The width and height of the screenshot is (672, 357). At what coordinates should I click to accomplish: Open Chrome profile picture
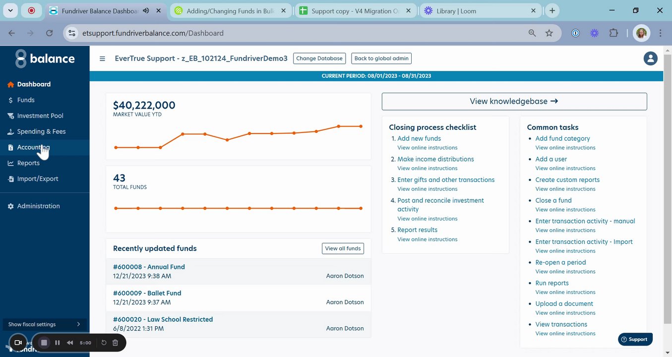coord(641,33)
